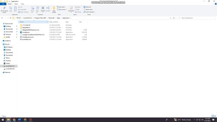This screenshot has width=217, height=122.
Task: Sort by Date modified column
Action: pyautogui.click(x=54, y=22)
